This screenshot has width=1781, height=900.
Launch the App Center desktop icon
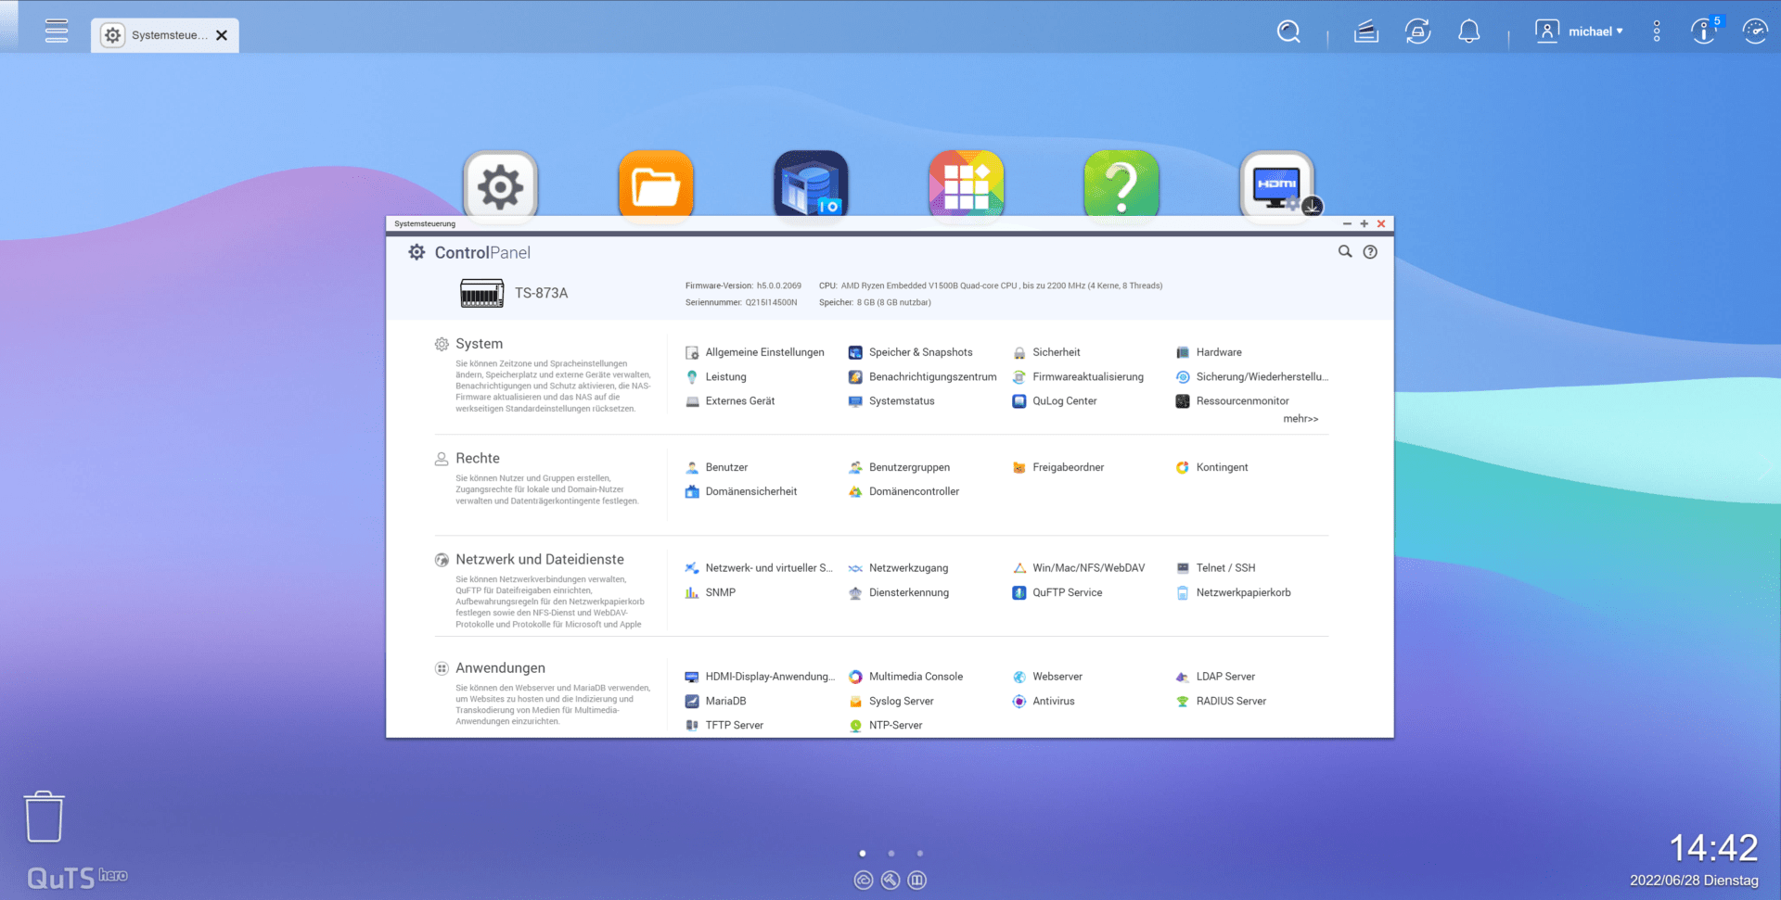(x=966, y=185)
